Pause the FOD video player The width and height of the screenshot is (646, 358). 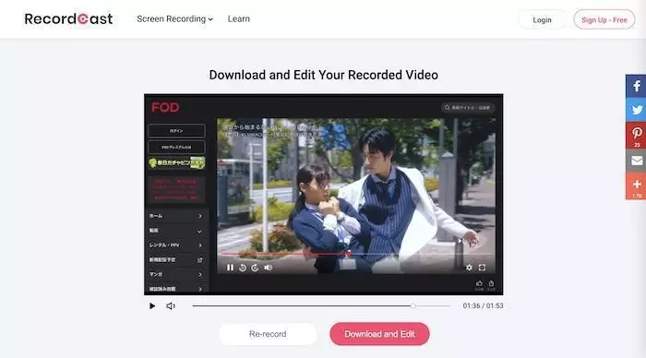[230, 268]
